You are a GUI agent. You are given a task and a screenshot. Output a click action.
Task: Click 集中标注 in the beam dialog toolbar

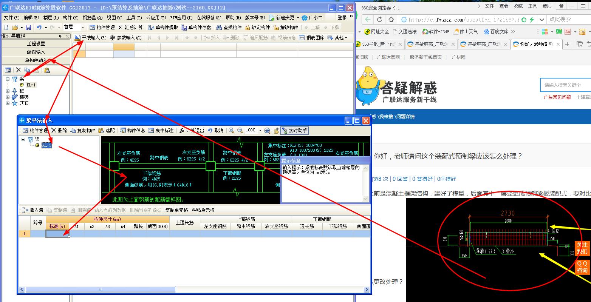(x=161, y=130)
